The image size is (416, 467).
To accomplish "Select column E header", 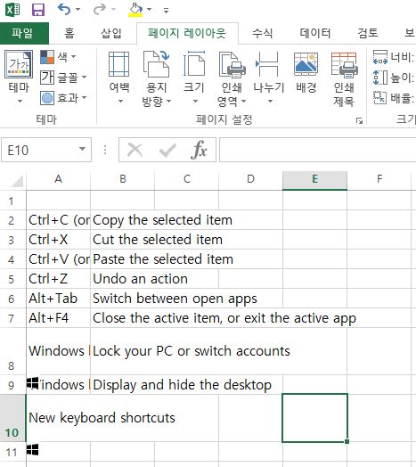I will point(314,179).
